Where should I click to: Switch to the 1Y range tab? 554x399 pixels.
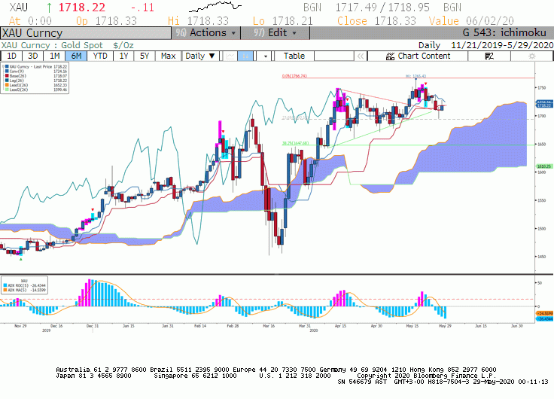click(123, 56)
